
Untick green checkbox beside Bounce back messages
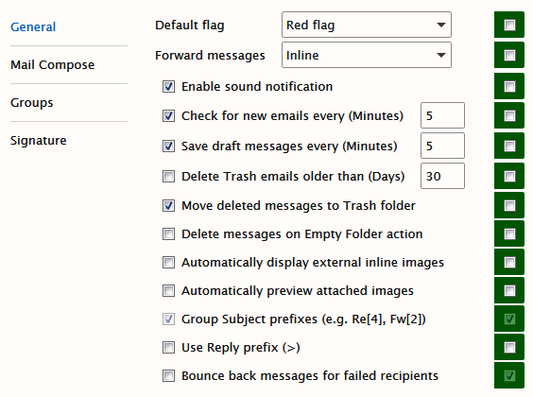(x=509, y=375)
